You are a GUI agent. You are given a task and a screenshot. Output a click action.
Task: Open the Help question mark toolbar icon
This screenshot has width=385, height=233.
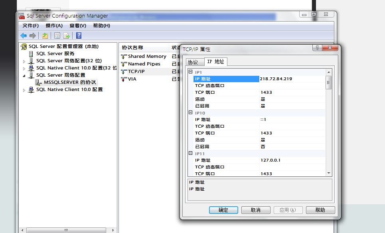pyautogui.click(x=79, y=36)
